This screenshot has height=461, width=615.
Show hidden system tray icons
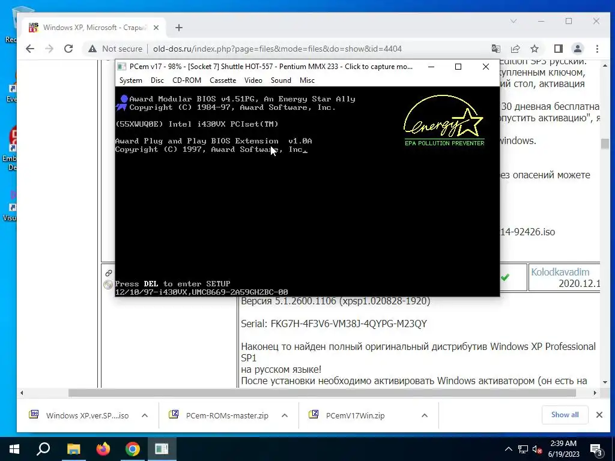pos(508,449)
